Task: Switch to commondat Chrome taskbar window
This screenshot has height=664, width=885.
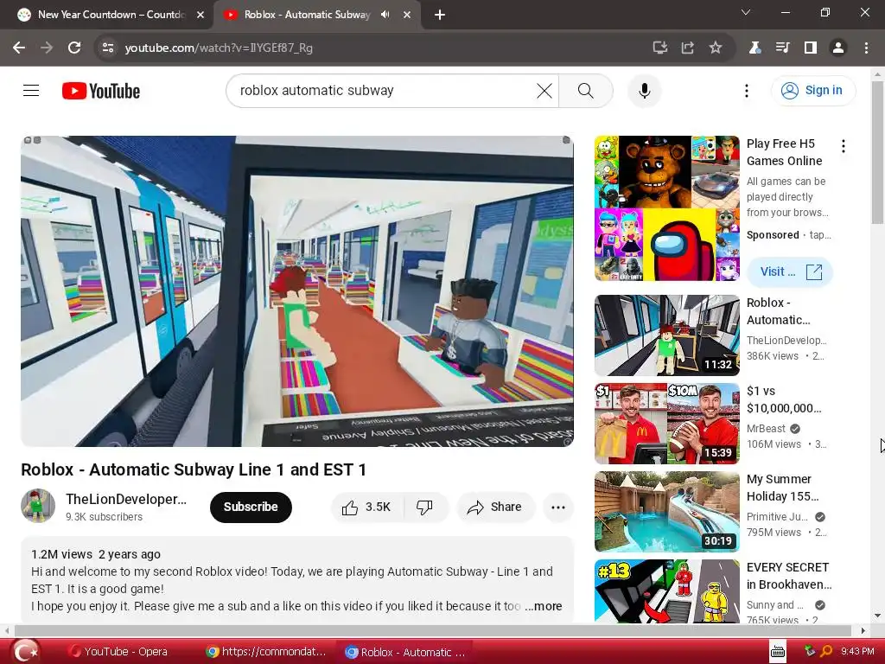Action: [x=266, y=652]
